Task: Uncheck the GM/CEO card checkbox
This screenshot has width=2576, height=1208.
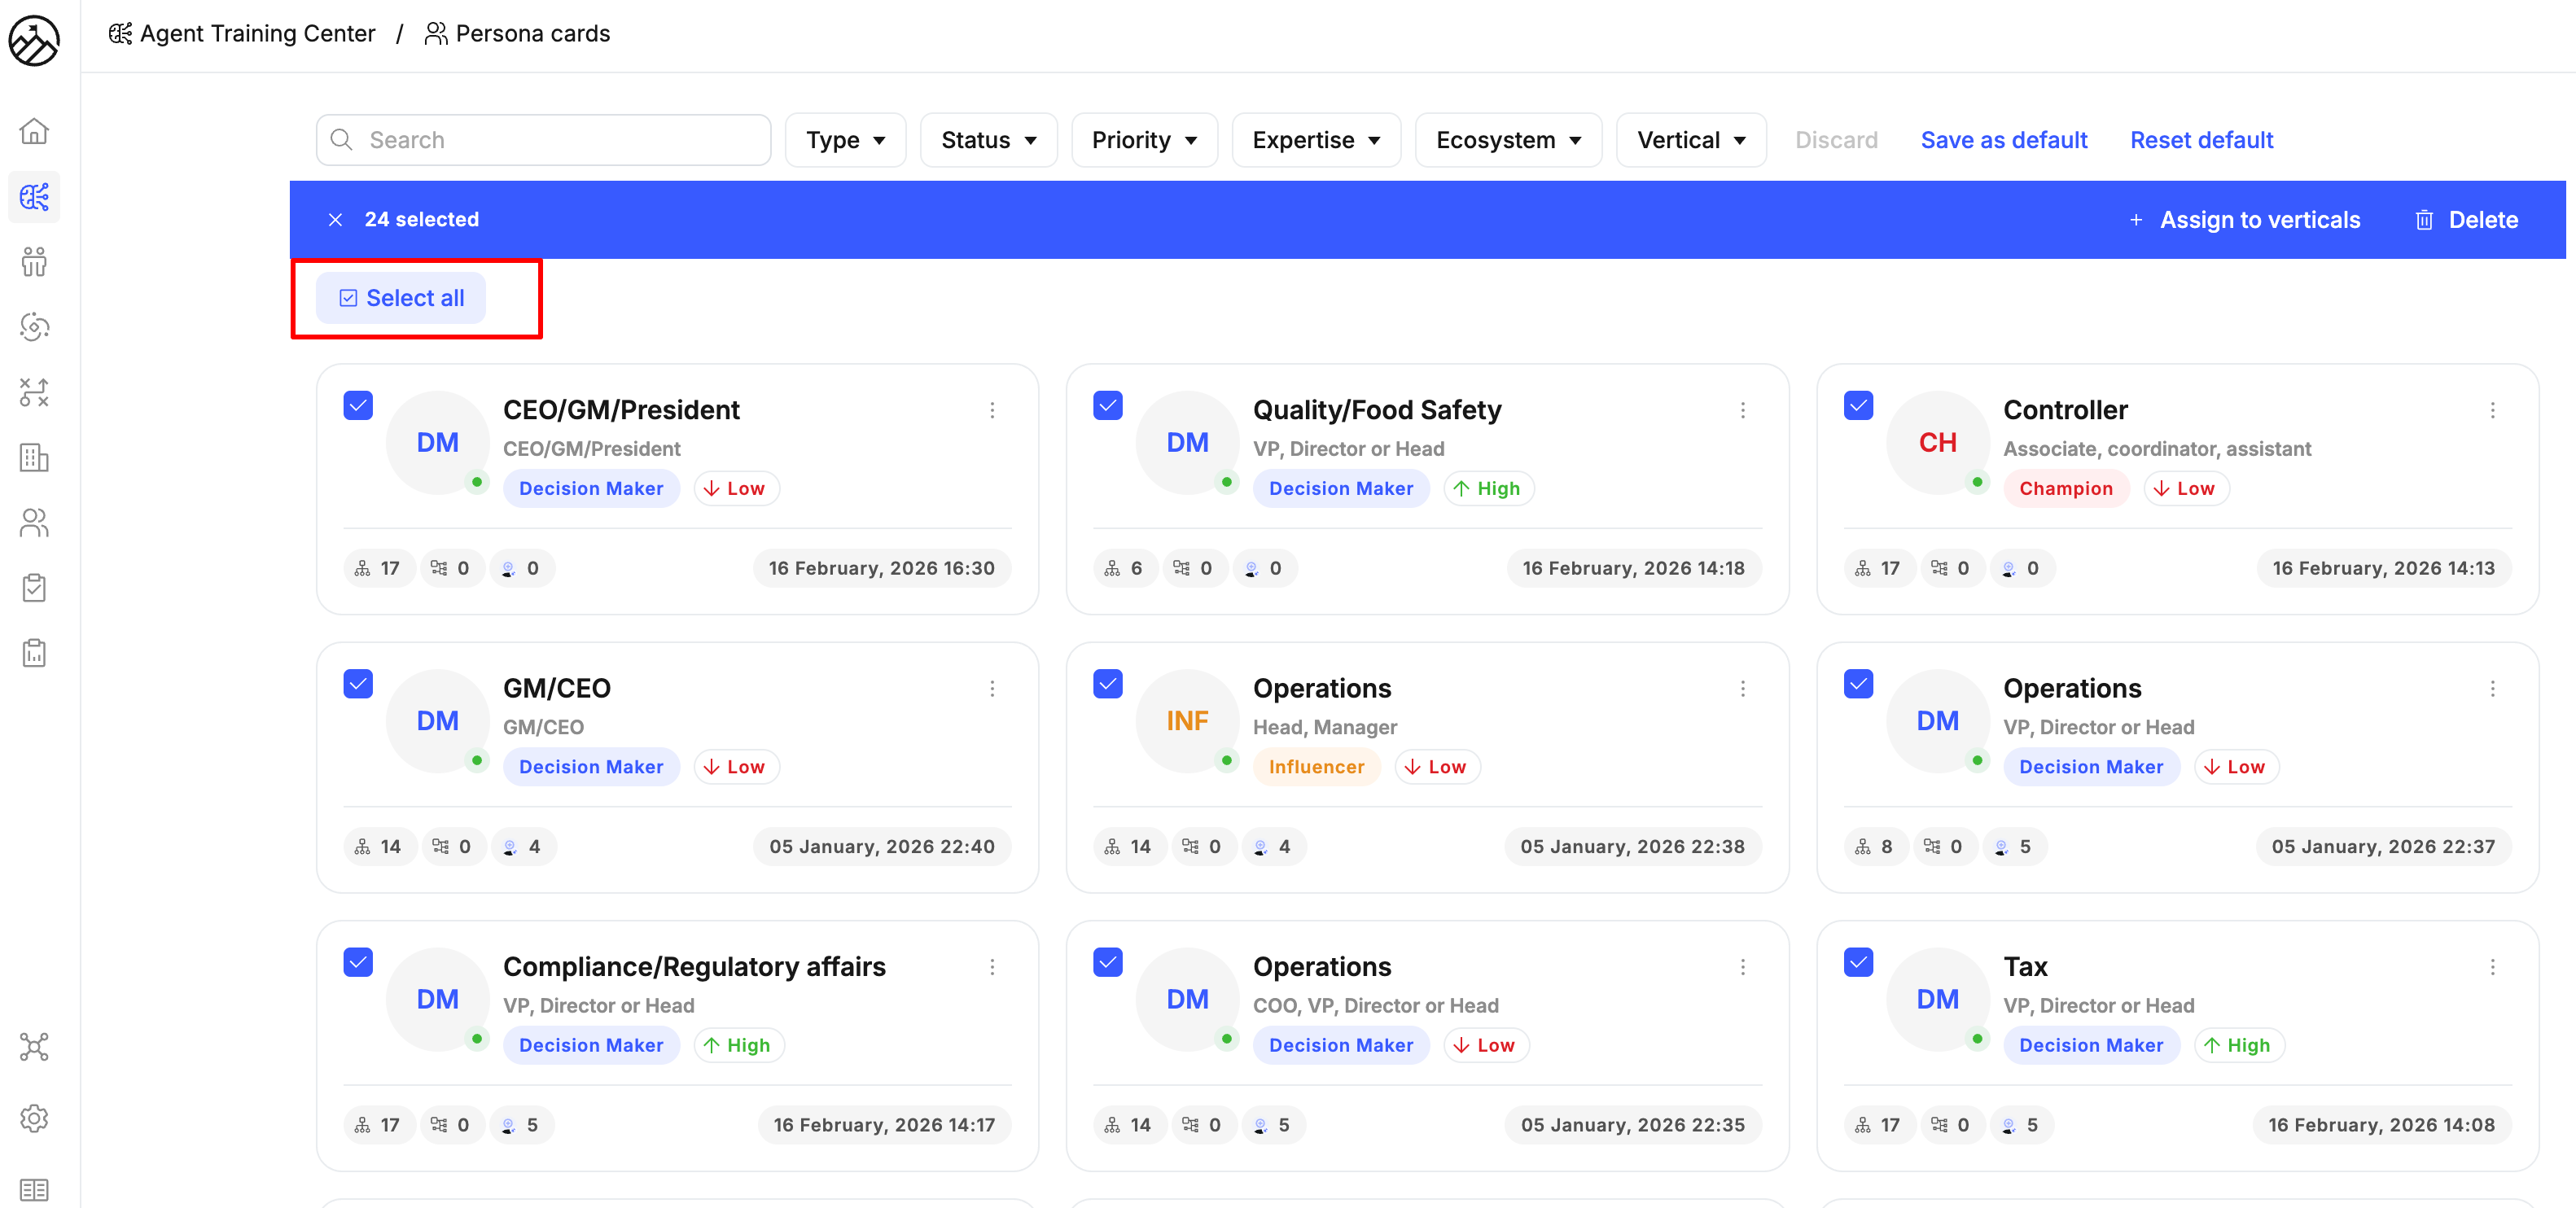Action: [x=358, y=684]
